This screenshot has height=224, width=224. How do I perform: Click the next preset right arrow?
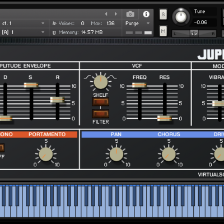coord(116,14)
